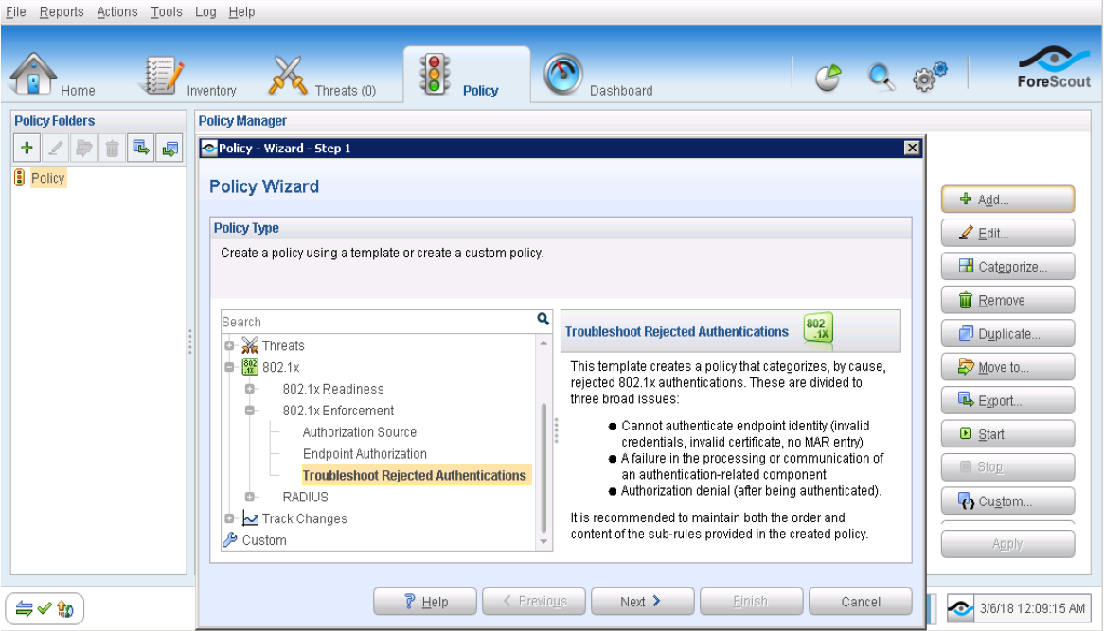Click the 802.1x tree node icon

[x=250, y=366]
